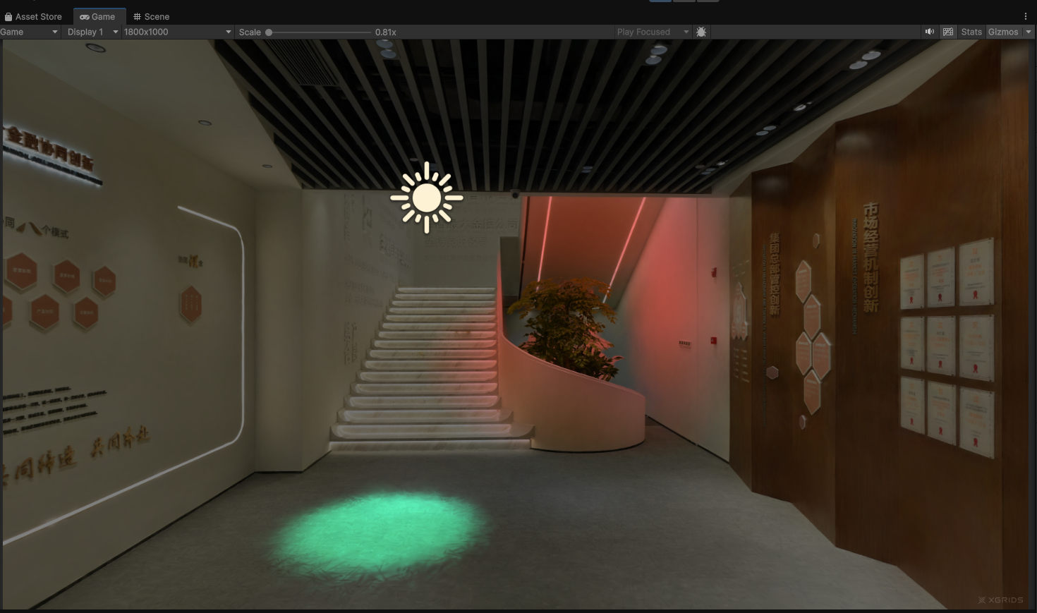Screen dimensions: 1037x613
Task: Select the Game tab
Action: coord(98,16)
